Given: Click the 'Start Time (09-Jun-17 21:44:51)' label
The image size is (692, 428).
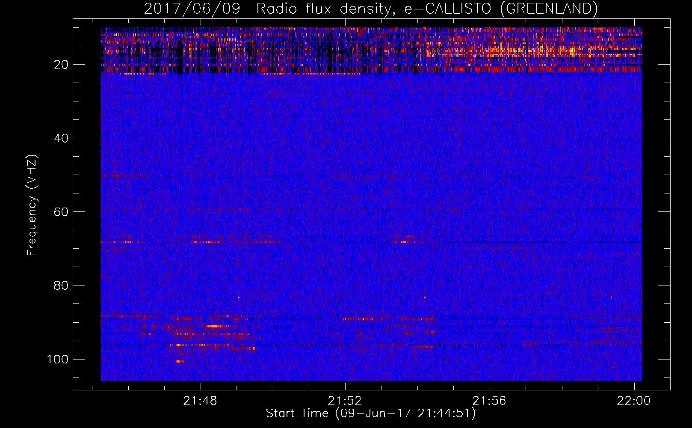Looking at the screenshot, I should coord(371,413).
